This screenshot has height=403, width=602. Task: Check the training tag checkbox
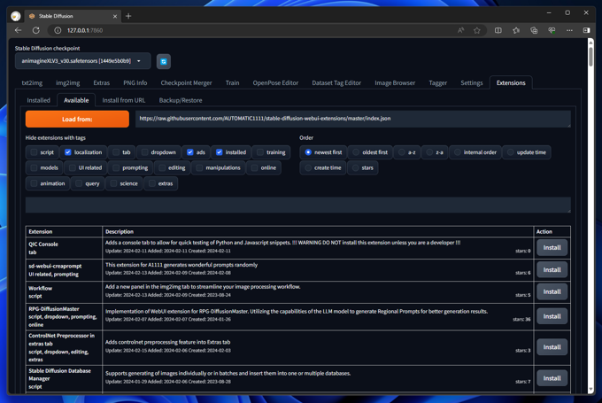point(260,152)
